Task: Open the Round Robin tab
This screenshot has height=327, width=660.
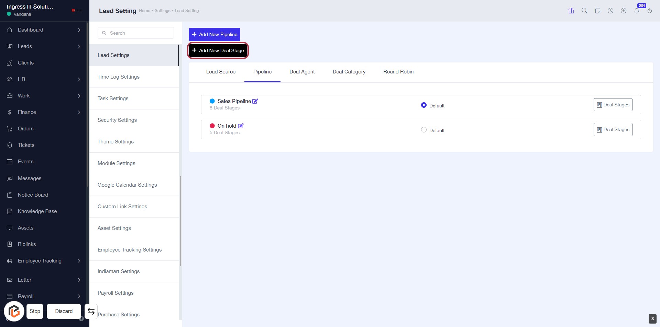Action: coord(398,72)
